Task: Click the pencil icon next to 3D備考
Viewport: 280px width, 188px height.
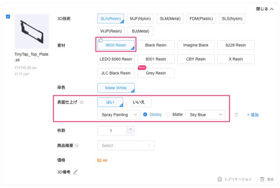Action: click(x=75, y=172)
